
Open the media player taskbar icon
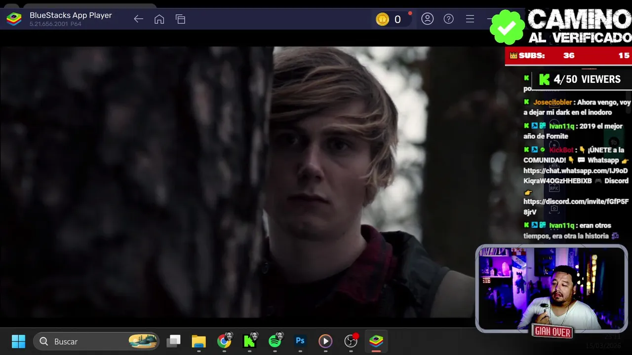pyautogui.click(x=325, y=341)
